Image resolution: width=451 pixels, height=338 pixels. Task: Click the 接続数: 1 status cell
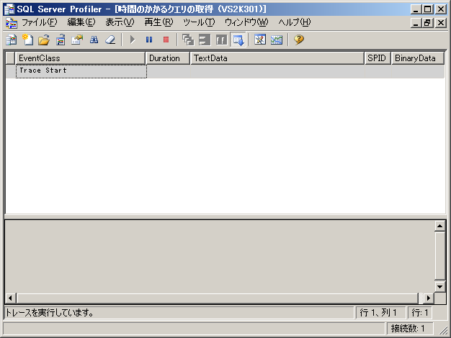pos(410,328)
